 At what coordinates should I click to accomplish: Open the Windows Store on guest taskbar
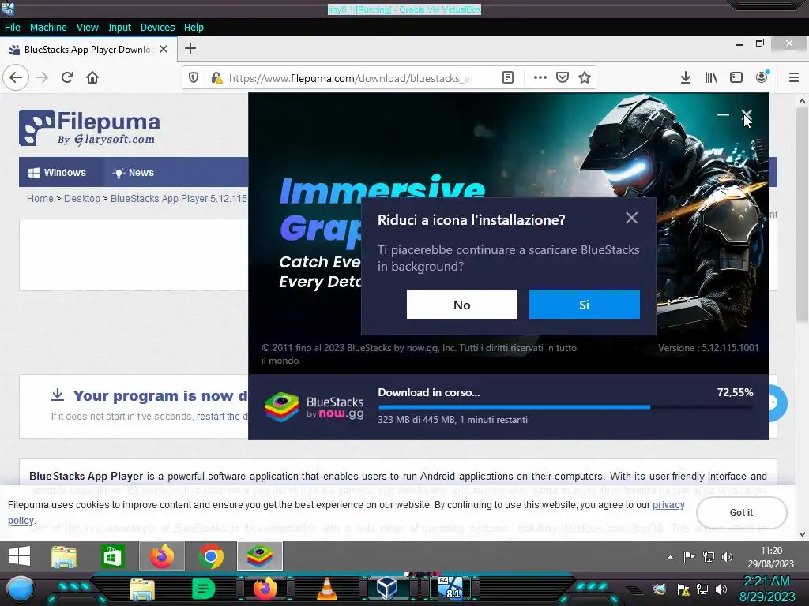pyautogui.click(x=112, y=556)
